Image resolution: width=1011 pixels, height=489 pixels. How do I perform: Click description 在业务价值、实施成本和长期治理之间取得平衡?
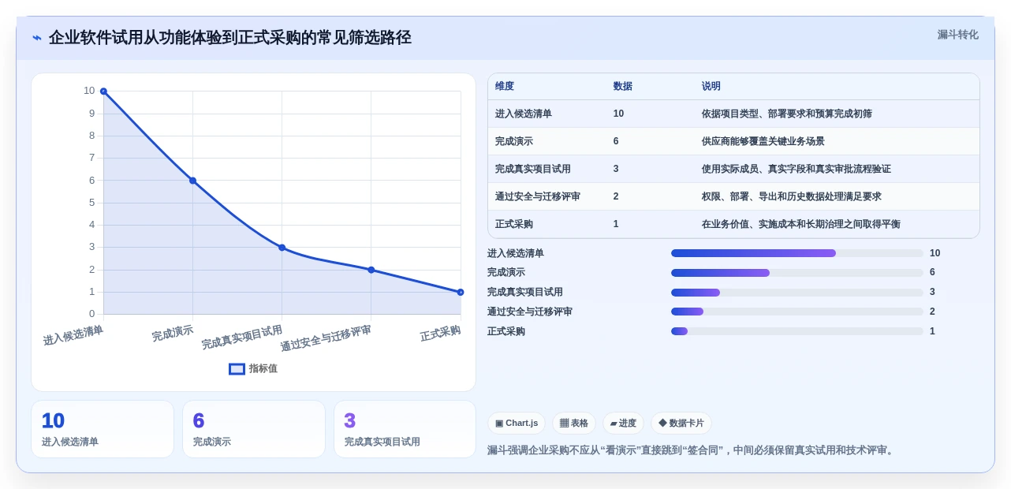[801, 224]
